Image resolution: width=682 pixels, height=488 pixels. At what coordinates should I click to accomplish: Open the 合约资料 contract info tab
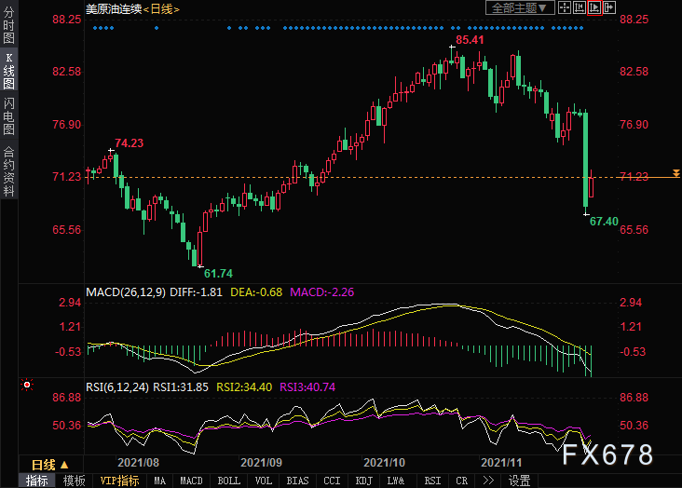pyautogui.click(x=8, y=170)
